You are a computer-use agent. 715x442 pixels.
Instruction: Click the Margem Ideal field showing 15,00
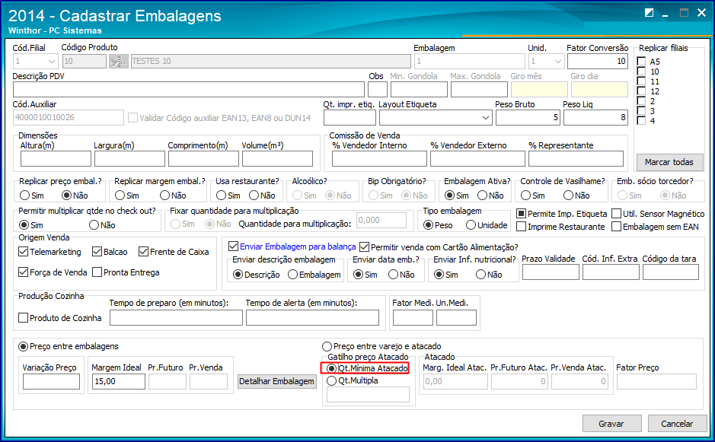119,381
